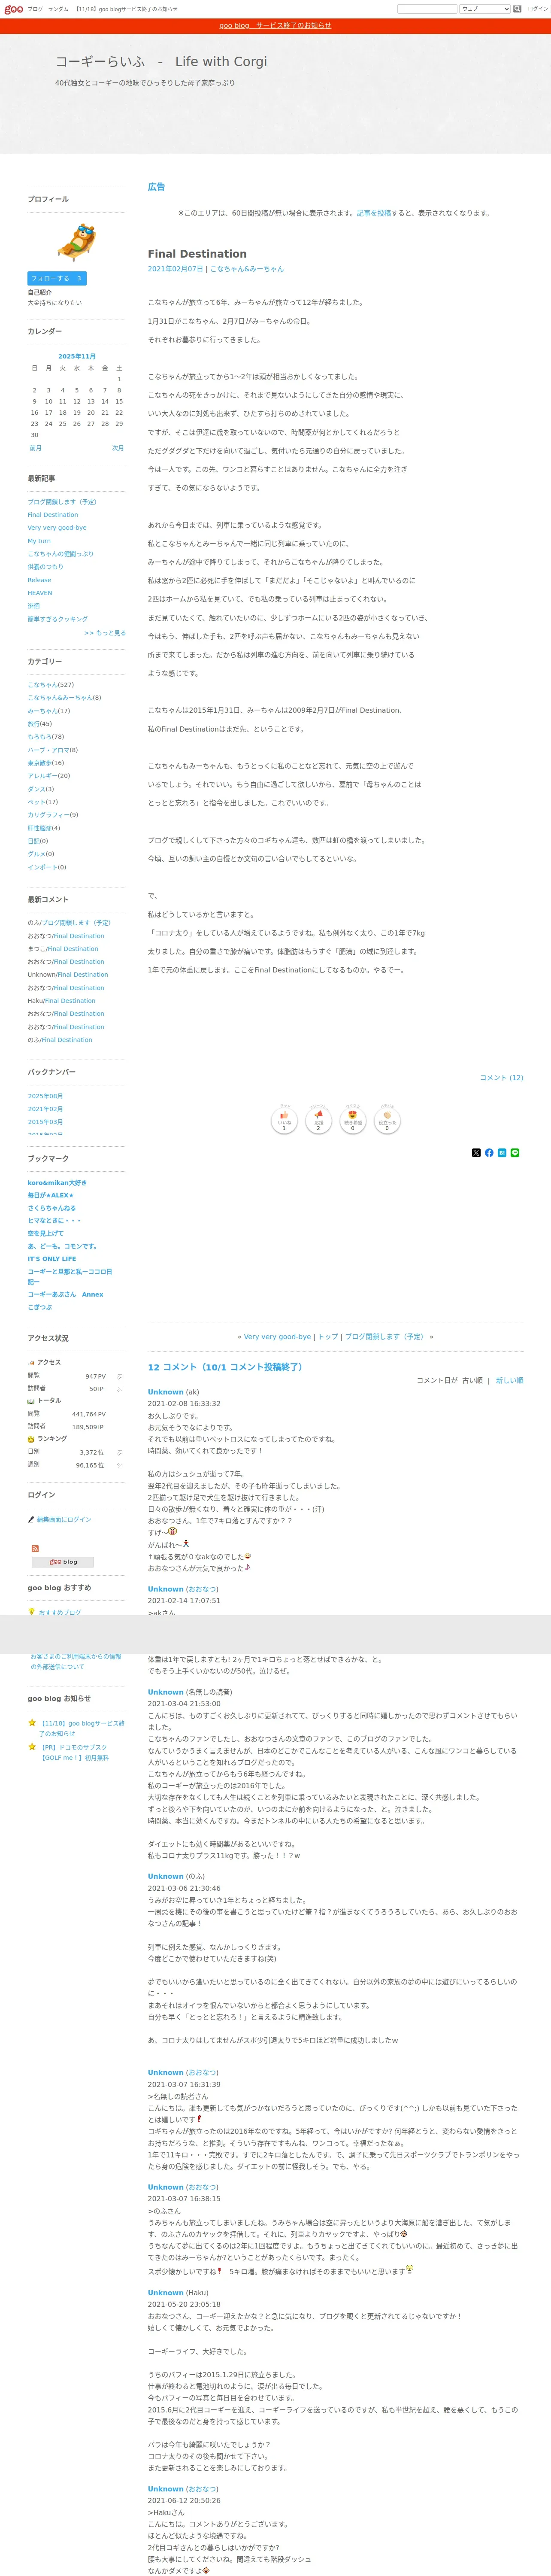Click the 役立った clapping reaction
This screenshot has width=551, height=2576.
[x=387, y=1121]
